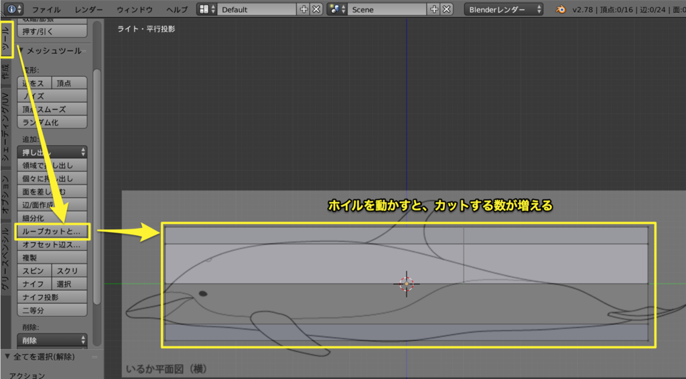Screen dimensions: 686x379
Task: Open the ウィンドウ menu
Action: [135, 9]
